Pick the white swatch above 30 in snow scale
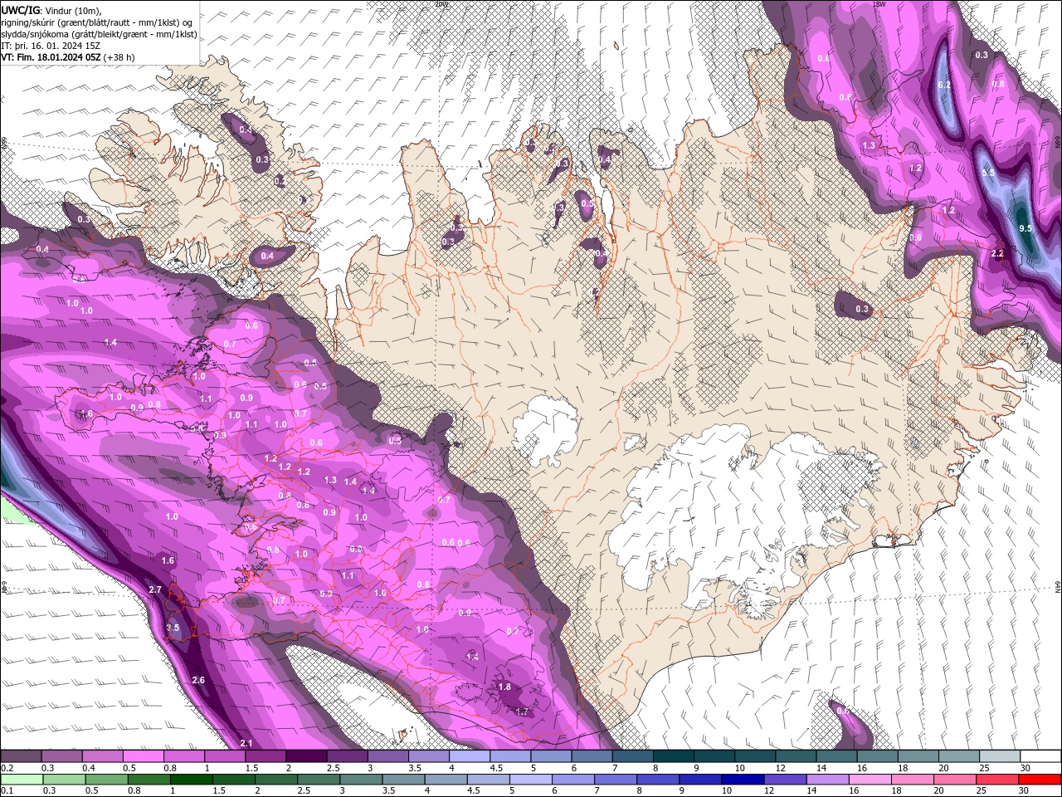1062x797 pixels. pyautogui.click(x=1040, y=756)
